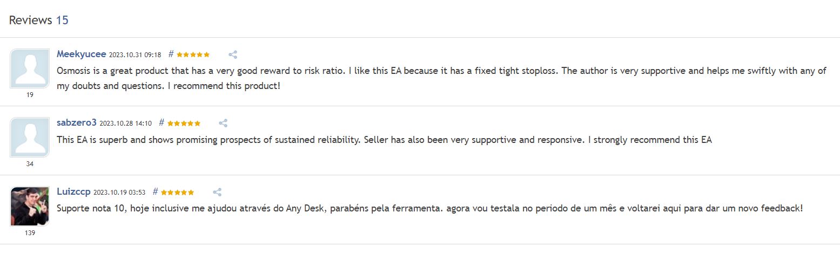The height and width of the screenshot is (267, 840).
Task: Click the five-star rating on Luizccp's review
Action: coord(177,192)
